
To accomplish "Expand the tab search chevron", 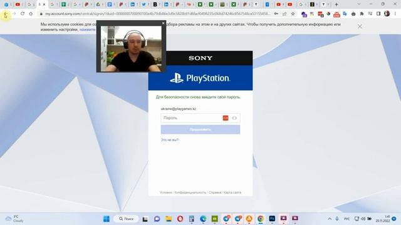I will [358, 4].
